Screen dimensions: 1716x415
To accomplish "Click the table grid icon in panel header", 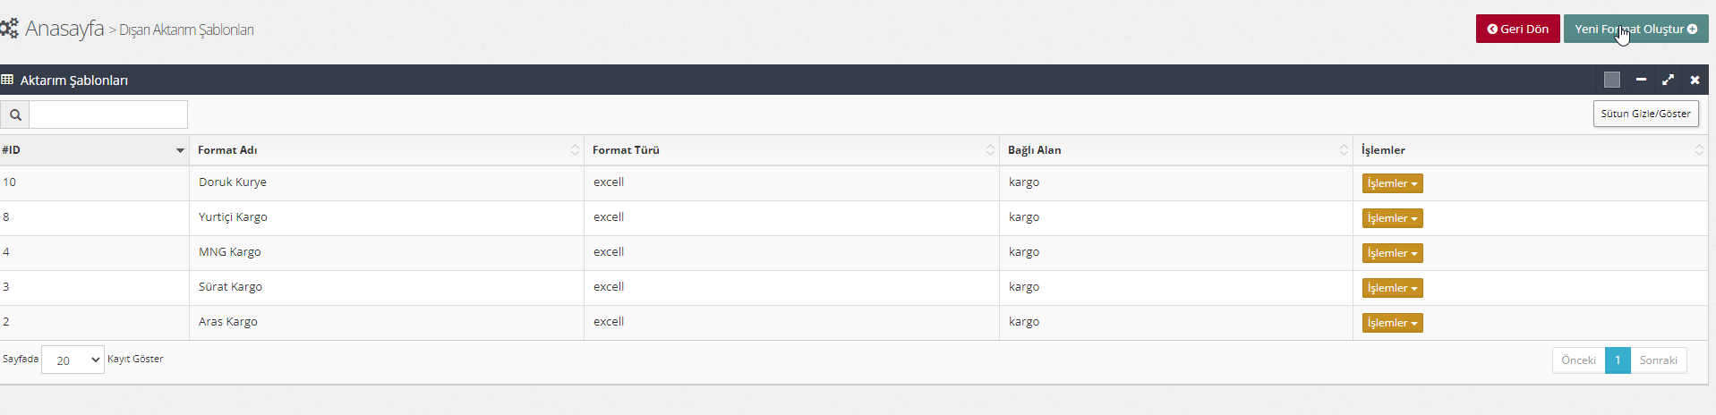I will (x=7, y=80).
